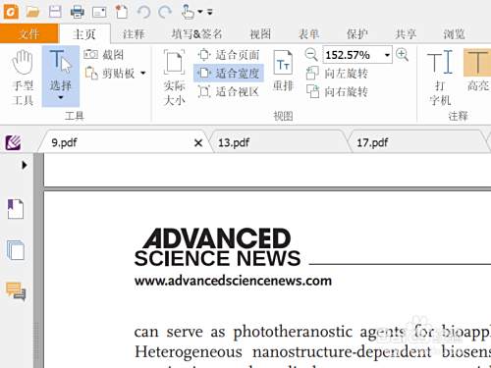Redo the last action
Image resolution: width=491 pixels, height=368 pixels.
165,12
